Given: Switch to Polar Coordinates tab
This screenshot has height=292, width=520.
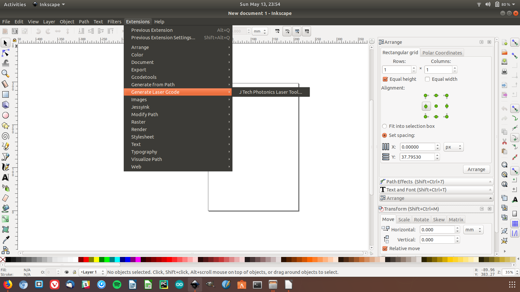Looking at the screenshot, I should 442,53.
